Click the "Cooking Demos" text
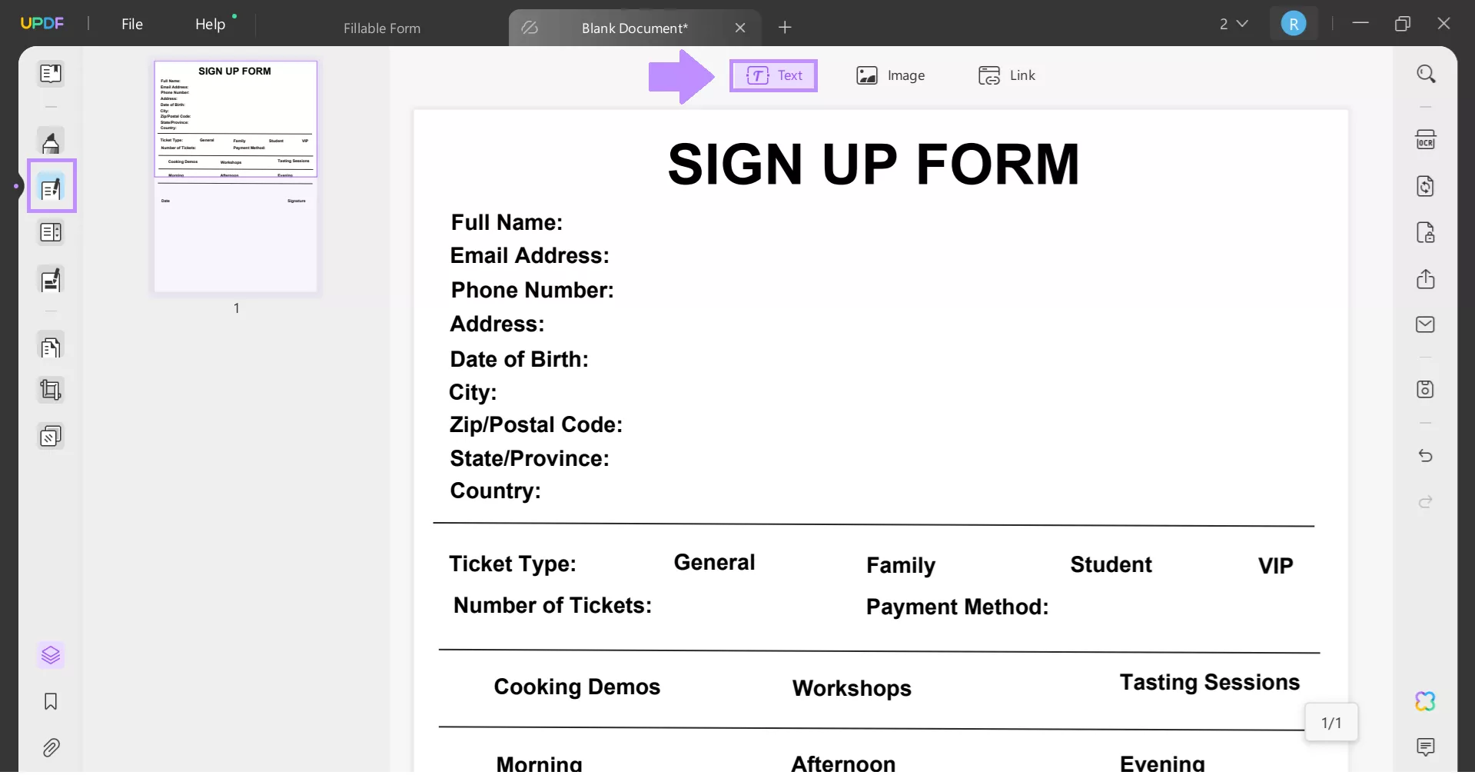 point(576,687)
